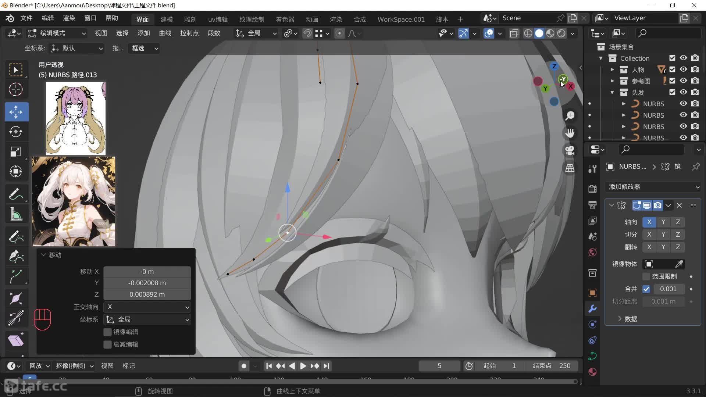Select the Annotate tool

16,194
